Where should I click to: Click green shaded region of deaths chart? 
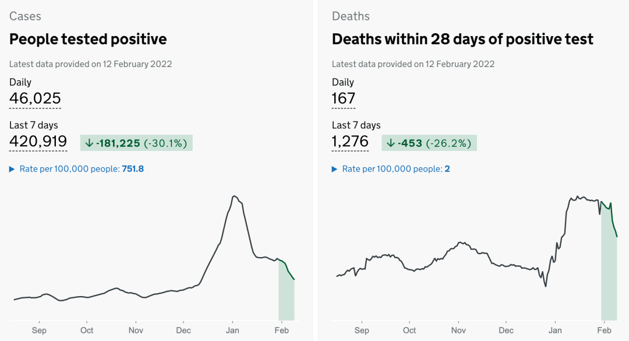609,274
